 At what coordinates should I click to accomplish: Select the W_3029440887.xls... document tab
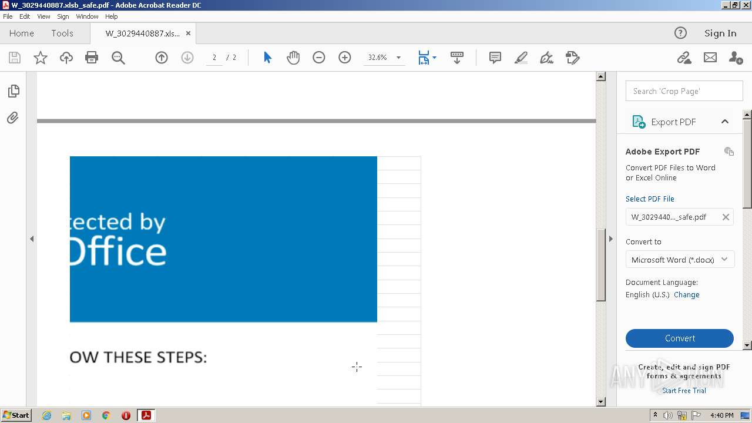(143, 33)
